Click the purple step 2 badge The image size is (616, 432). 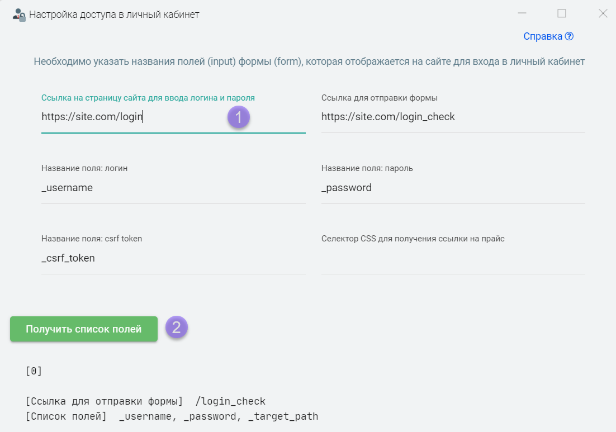coord(177,327)
